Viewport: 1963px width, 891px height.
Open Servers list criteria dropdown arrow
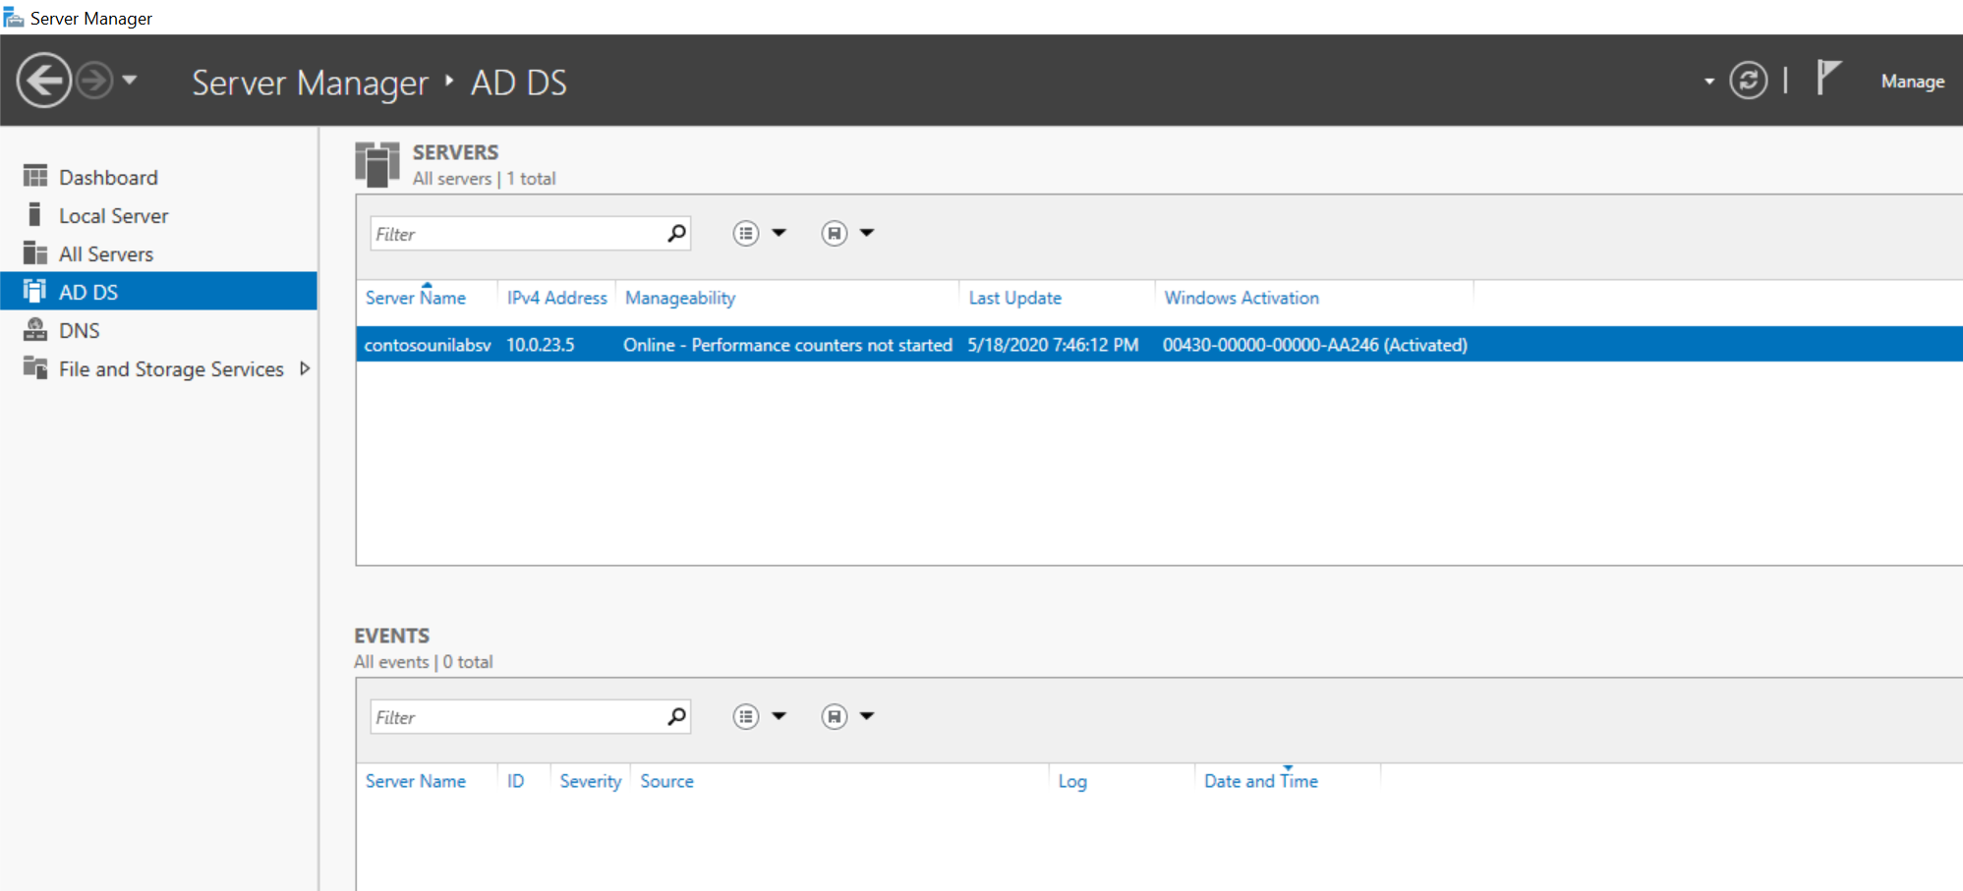779,233
